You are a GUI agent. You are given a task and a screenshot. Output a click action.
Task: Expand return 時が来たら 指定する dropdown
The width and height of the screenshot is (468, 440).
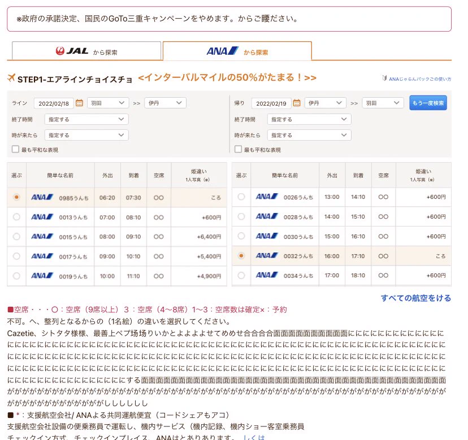click(x=309, y=135)
